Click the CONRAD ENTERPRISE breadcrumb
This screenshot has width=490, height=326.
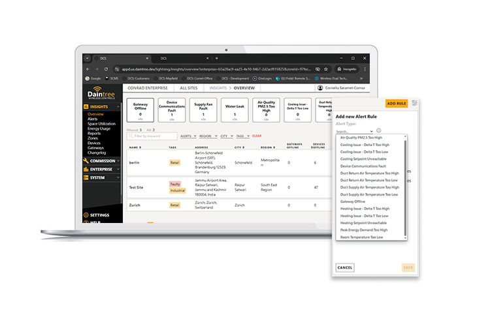click(148, 88)
